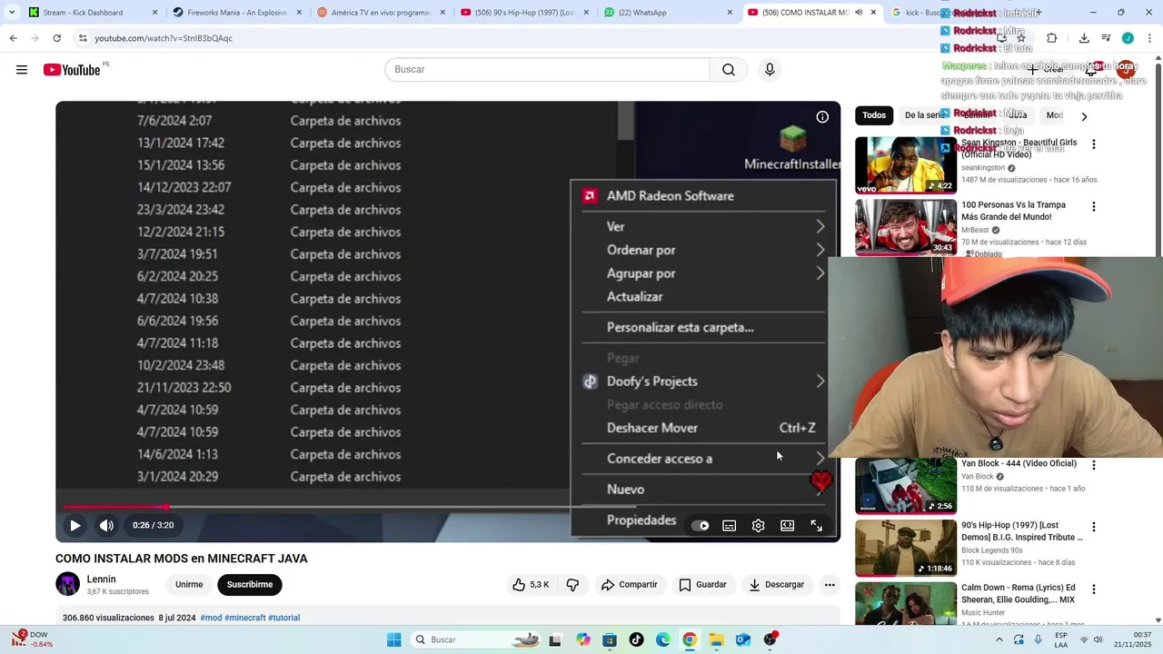Go to YouTube home via logo
The width and height of the screenshot is (1163, 654).
click(x=72, y=70)
